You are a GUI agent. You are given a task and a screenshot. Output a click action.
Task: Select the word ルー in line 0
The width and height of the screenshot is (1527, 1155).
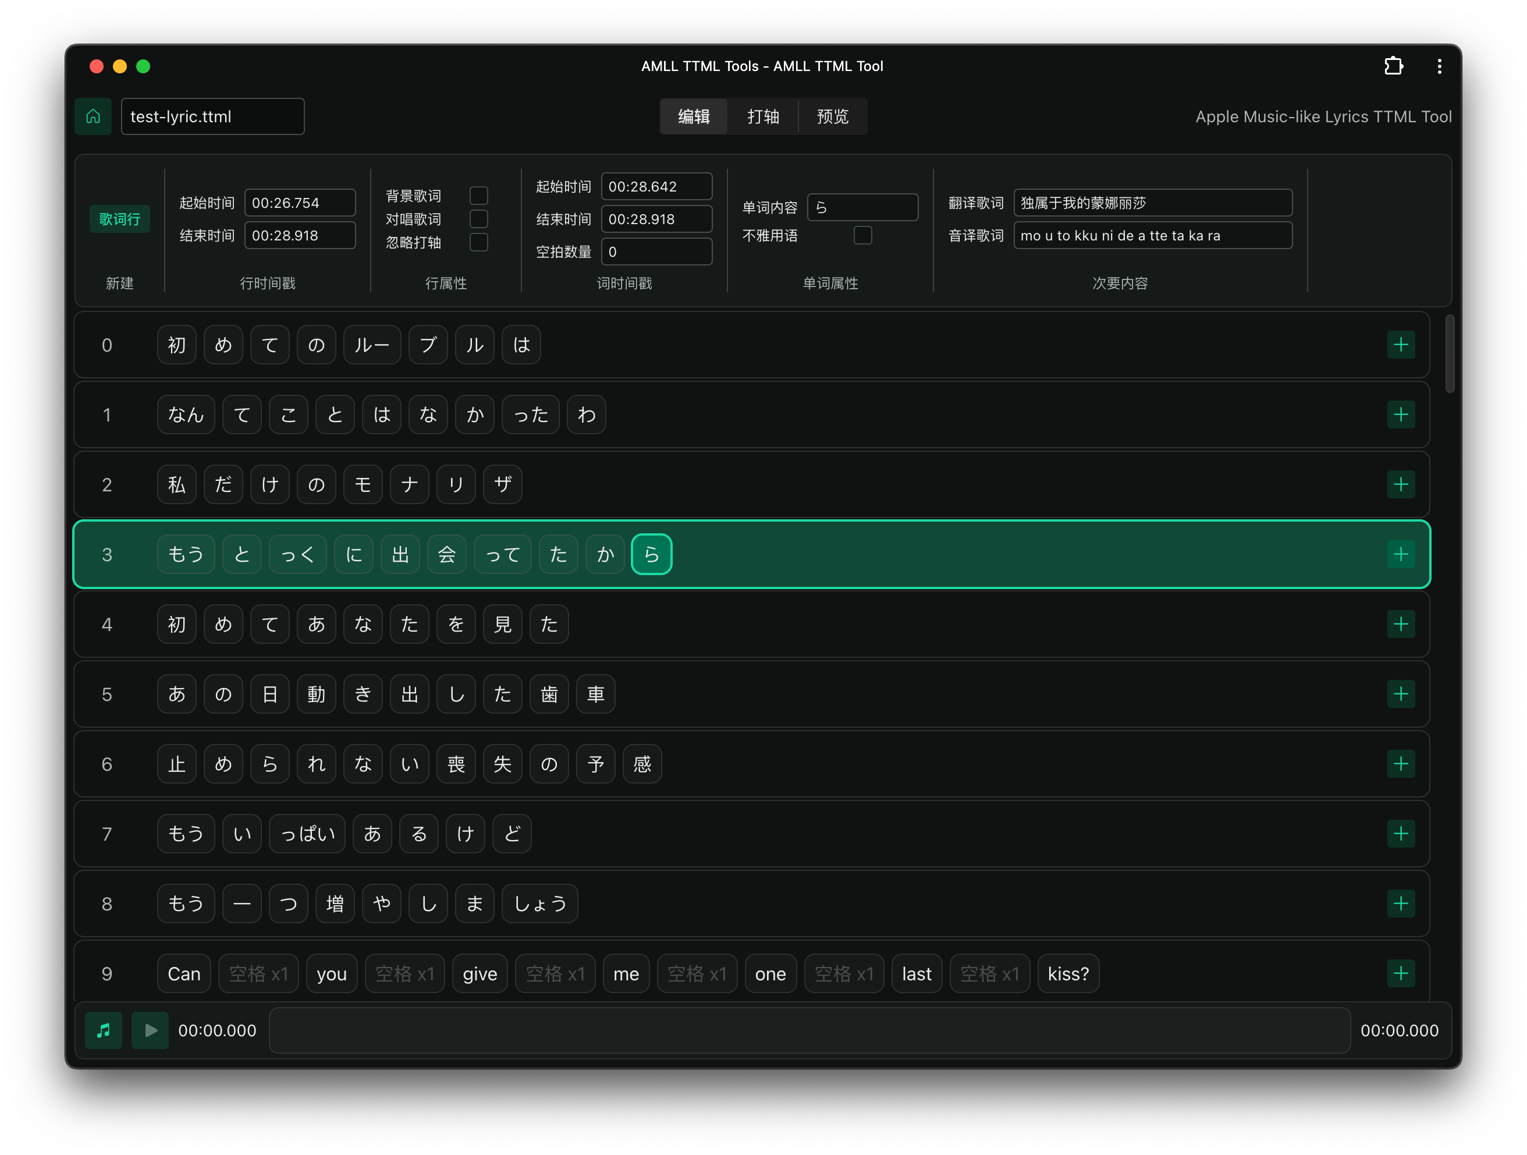372,345
